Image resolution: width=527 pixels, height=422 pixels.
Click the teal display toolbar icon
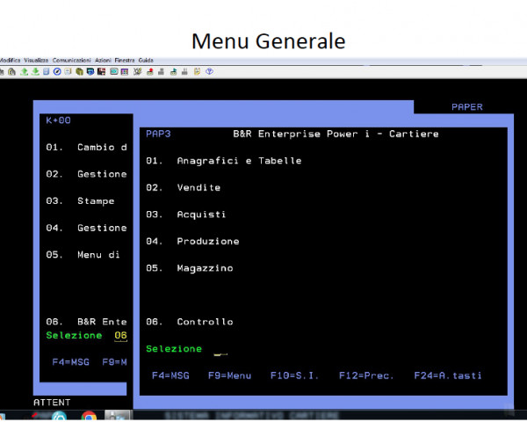click(x=114, y=72)
